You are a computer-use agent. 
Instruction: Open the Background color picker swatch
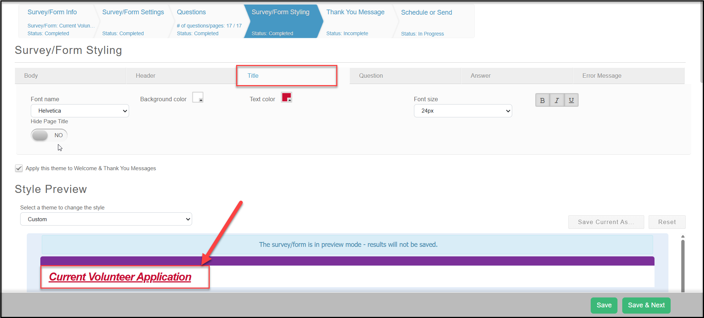198,97
